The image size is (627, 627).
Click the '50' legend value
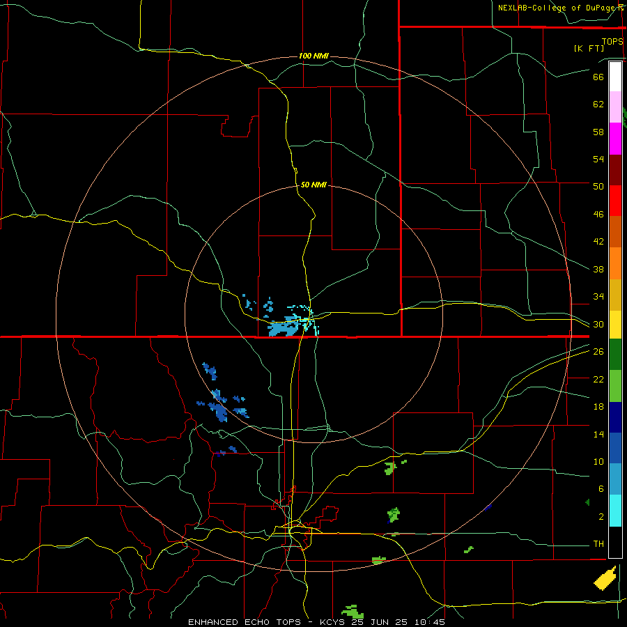point(598,186)
